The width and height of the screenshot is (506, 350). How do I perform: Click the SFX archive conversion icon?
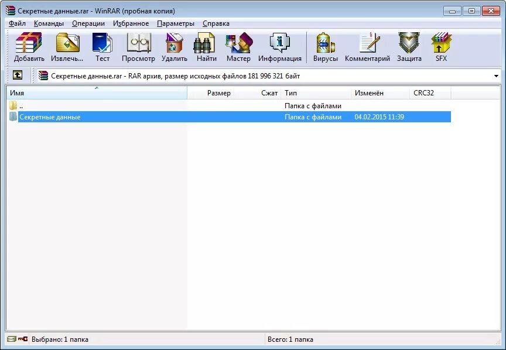441,47
